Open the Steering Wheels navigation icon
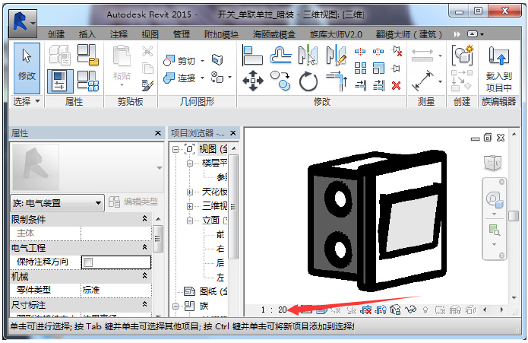 [x=495, y=200]
